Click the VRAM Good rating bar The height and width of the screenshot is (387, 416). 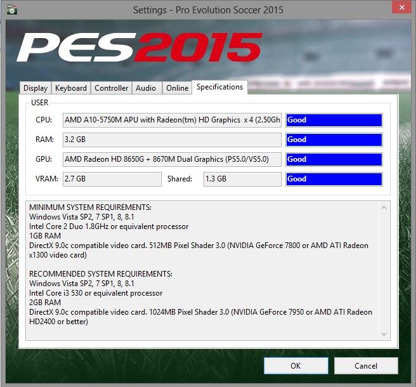pos(334,179)
